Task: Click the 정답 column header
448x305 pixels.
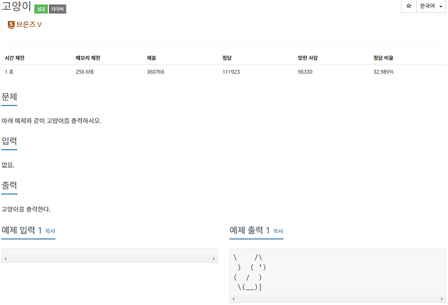Action: (x=227, y=58)
